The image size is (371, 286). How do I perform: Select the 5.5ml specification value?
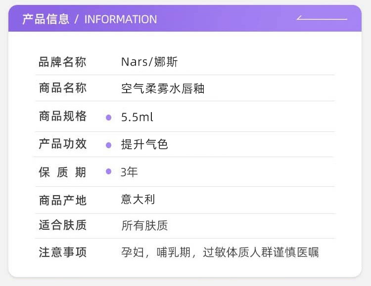137,118
